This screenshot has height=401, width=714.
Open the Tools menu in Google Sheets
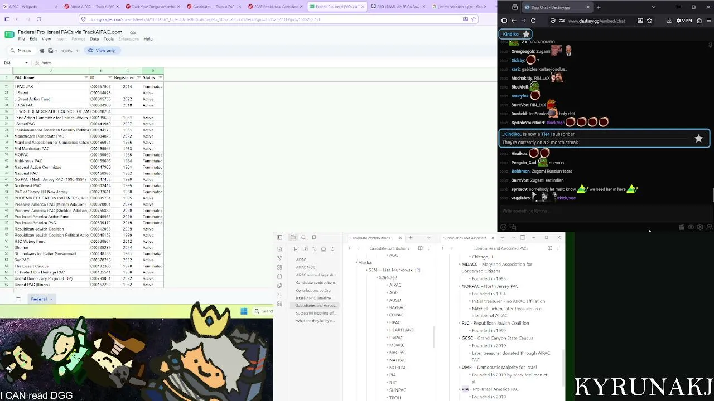coord(109,39)
